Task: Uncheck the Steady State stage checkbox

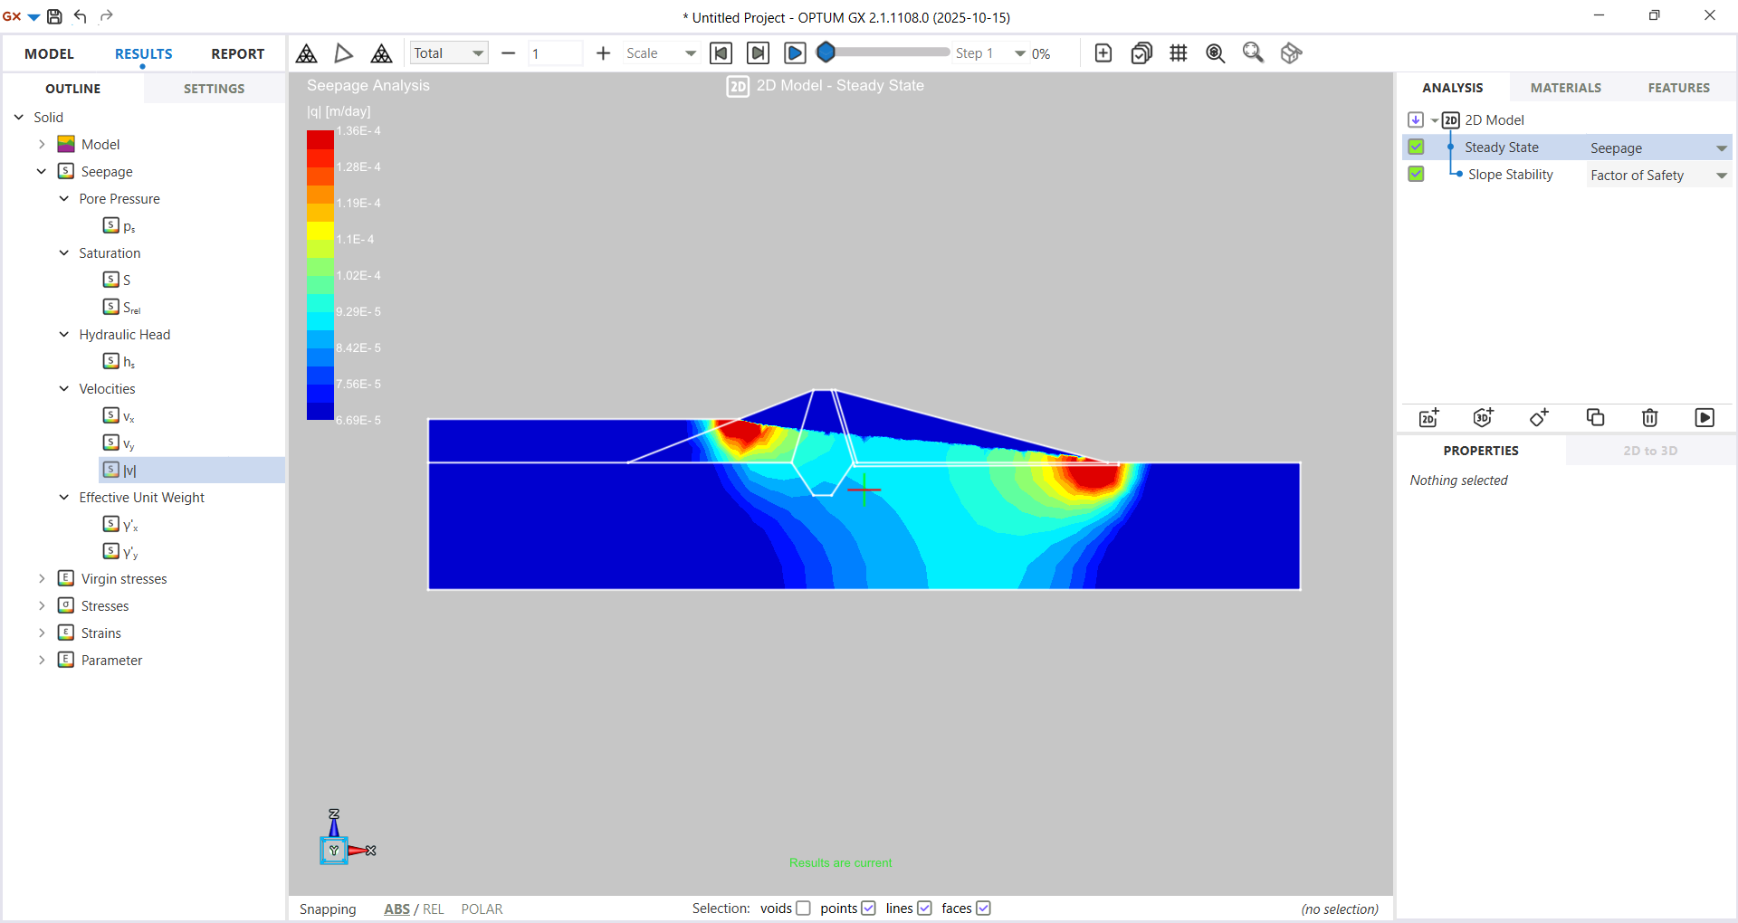Action: coord(1416,147)
